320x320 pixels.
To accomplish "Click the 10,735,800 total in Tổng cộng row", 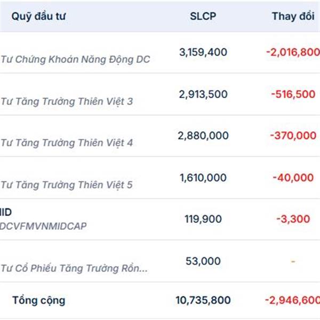I will (x=203, y=300).
